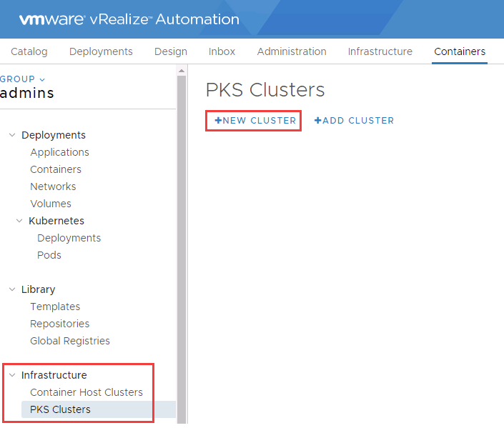
Task: Open Templates in the Library section
Action: [55, 307]
